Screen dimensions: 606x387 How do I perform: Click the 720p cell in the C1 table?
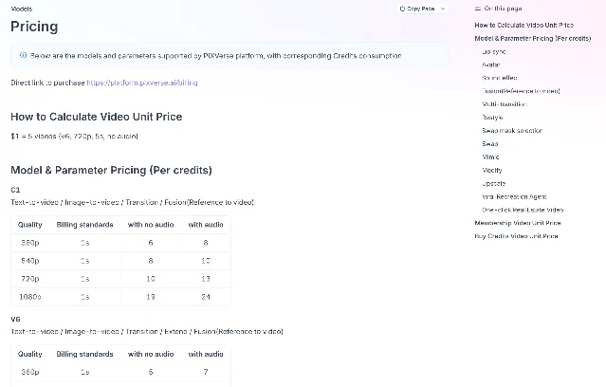click(30, 279)
